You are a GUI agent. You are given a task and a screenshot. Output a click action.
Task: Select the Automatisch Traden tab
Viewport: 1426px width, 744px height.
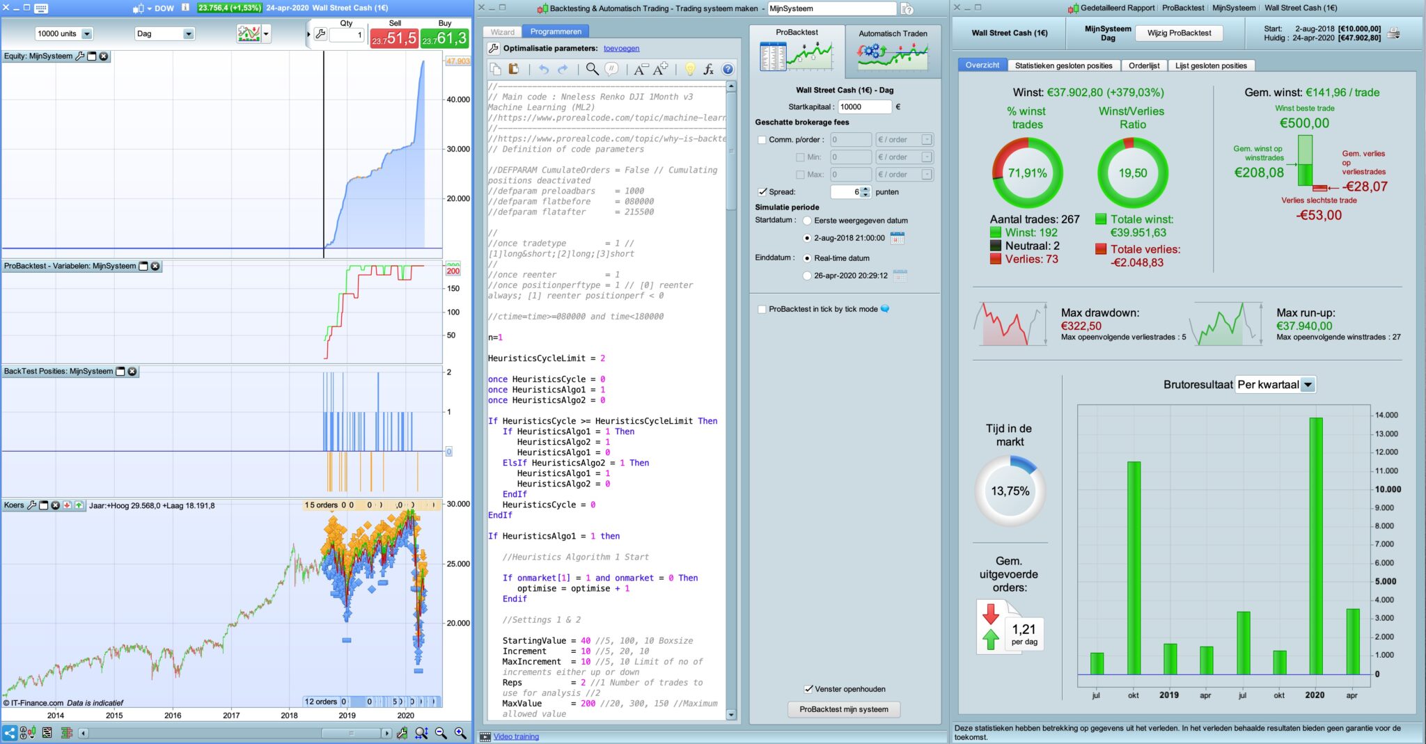893,51
